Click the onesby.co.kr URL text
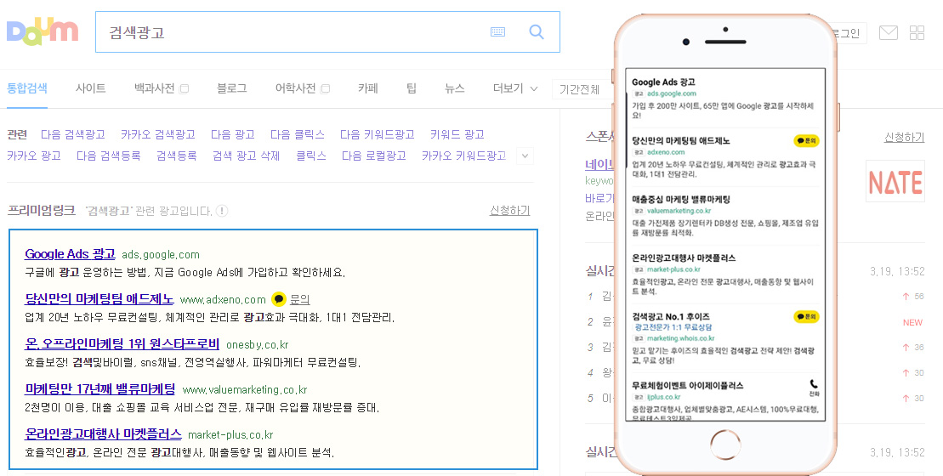The width and height of the screenshot is (943, 476). point(258,345)
